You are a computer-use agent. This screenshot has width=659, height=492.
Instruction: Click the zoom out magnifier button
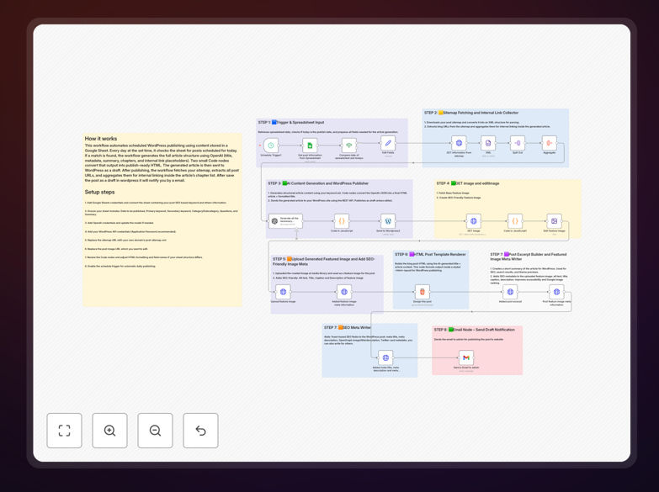click(x=155, y=431)
